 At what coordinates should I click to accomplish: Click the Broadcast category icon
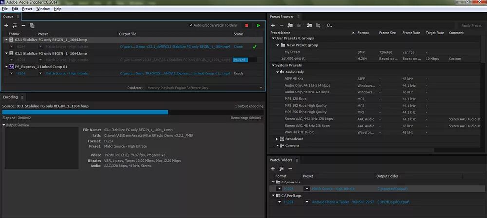point(282,139)
